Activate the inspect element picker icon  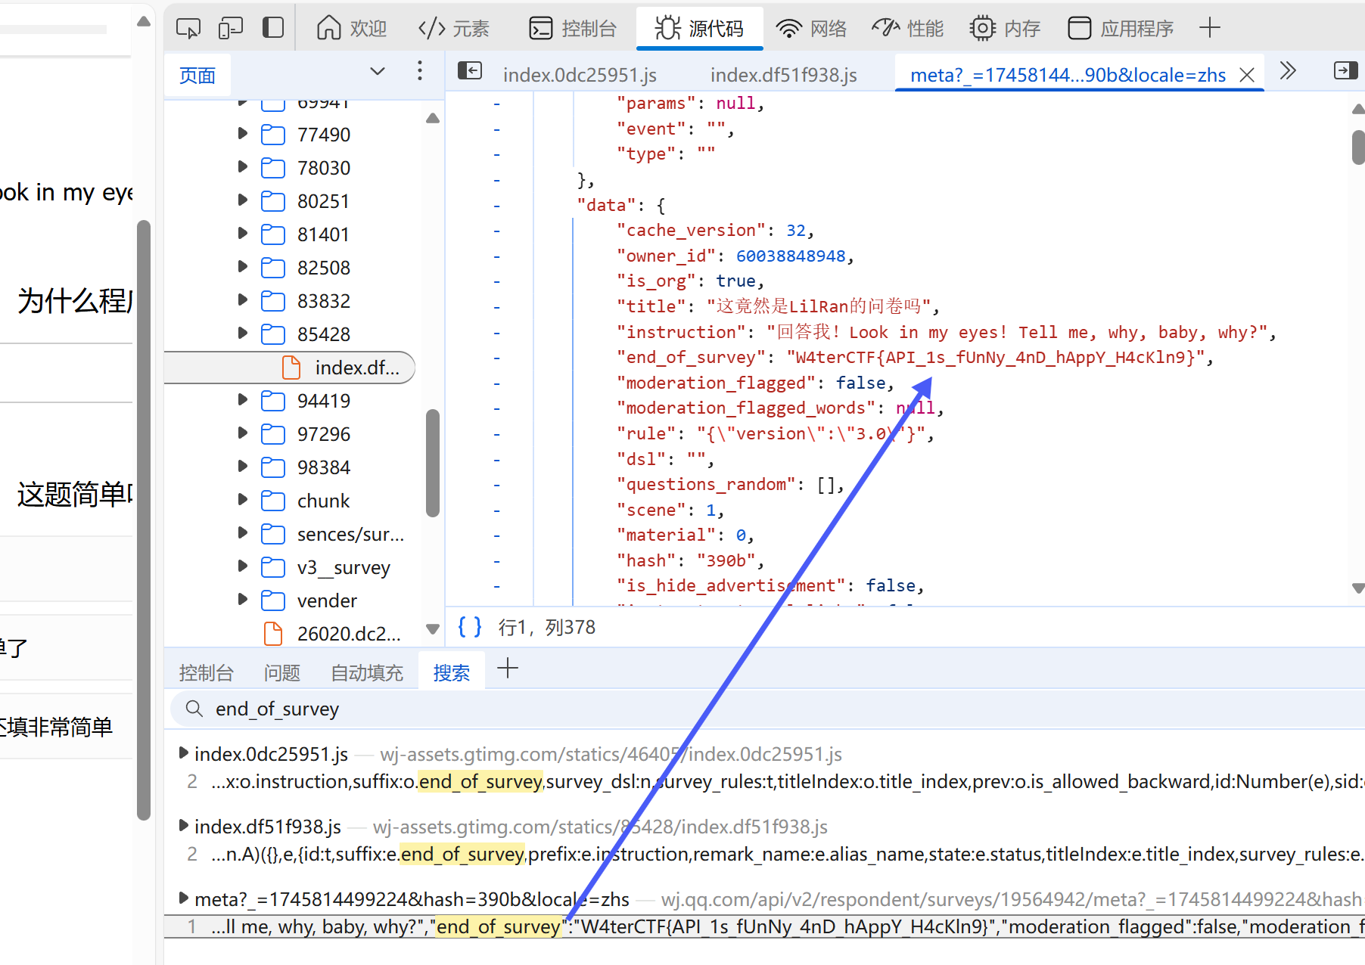(188, 29)
